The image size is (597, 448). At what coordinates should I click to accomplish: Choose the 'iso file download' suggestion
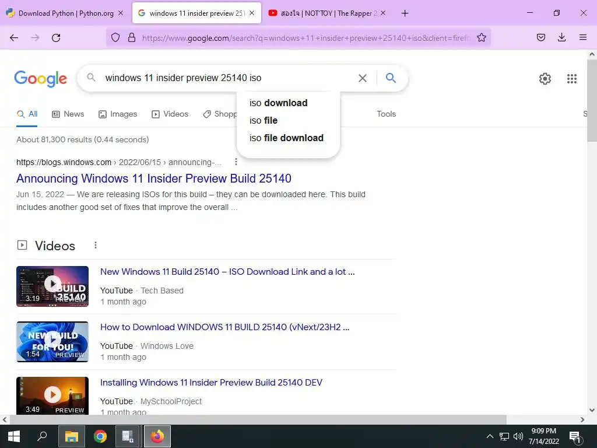pos(288,138)
